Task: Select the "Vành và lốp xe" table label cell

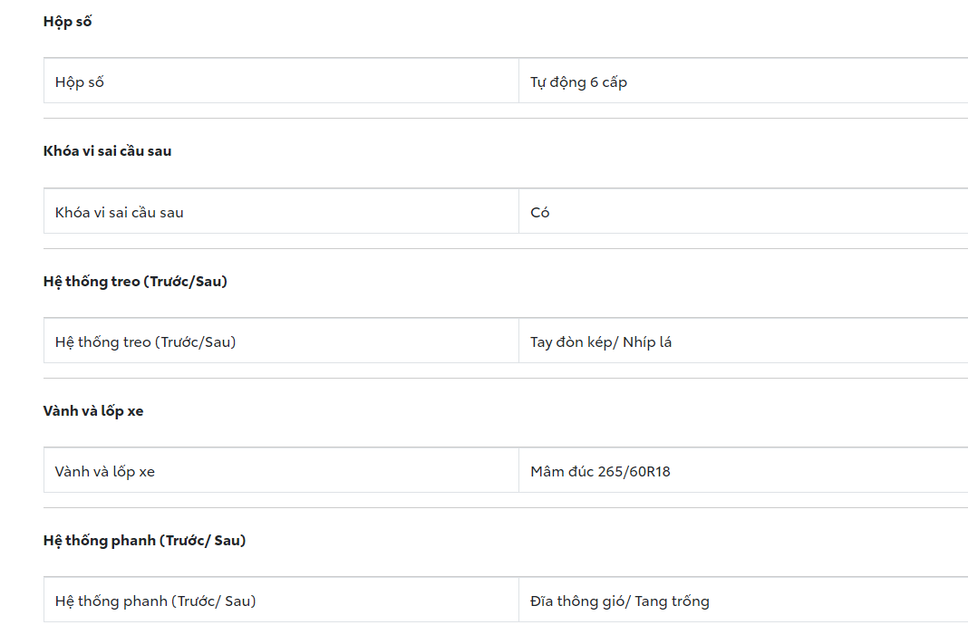Action: (105, 472)
